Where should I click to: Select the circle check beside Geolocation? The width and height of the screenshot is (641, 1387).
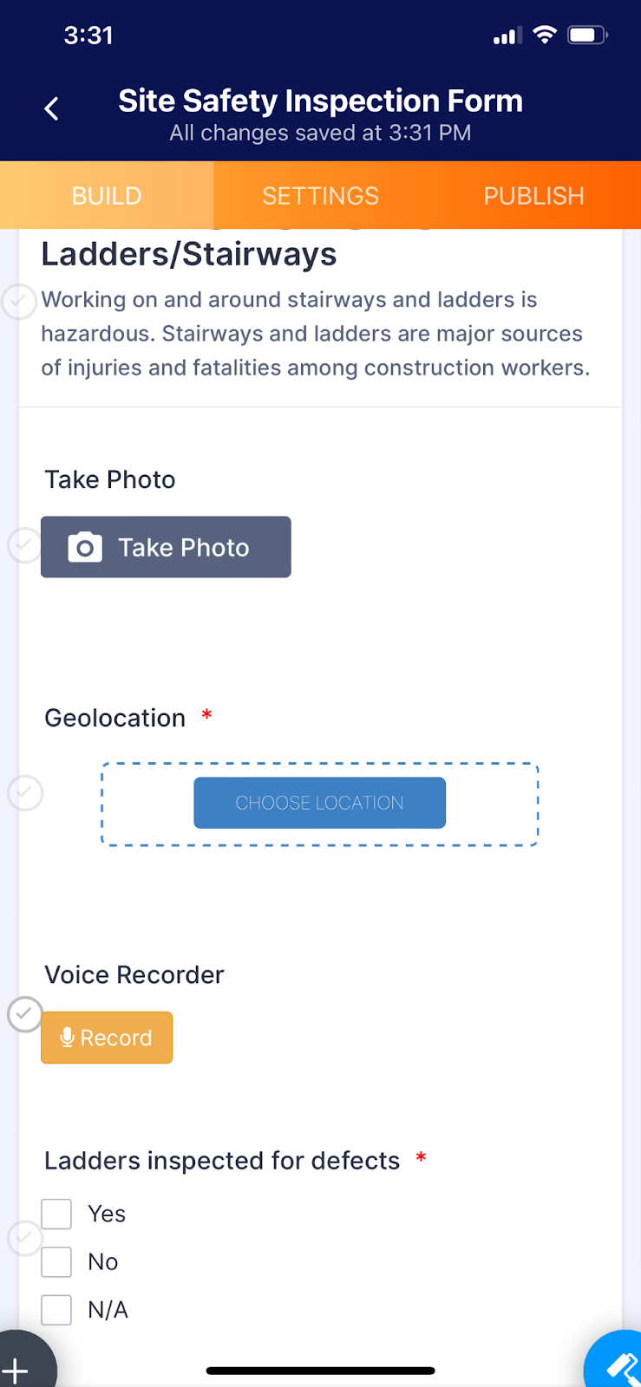pyautogui.click(x=25, y=792)
